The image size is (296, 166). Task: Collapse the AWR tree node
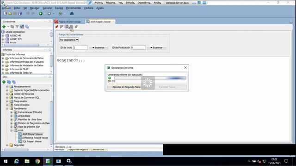[x=11, y=130]
